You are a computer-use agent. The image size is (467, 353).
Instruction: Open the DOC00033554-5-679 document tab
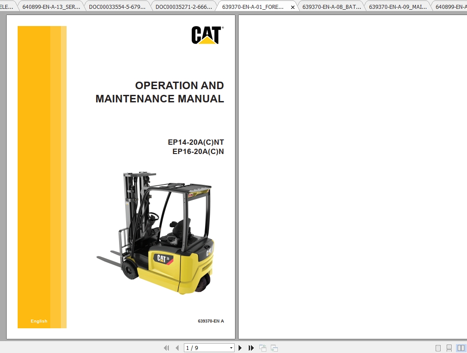click(x=116, y=6)
